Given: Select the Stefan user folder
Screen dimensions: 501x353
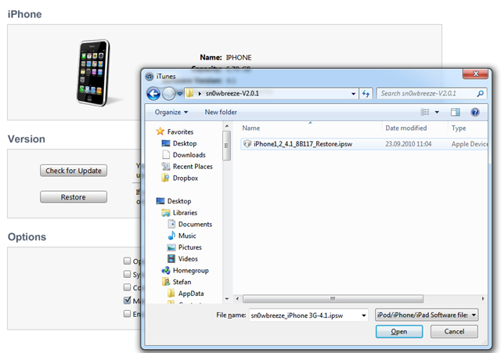Looking at the screenshot, I should click(182, 282).
